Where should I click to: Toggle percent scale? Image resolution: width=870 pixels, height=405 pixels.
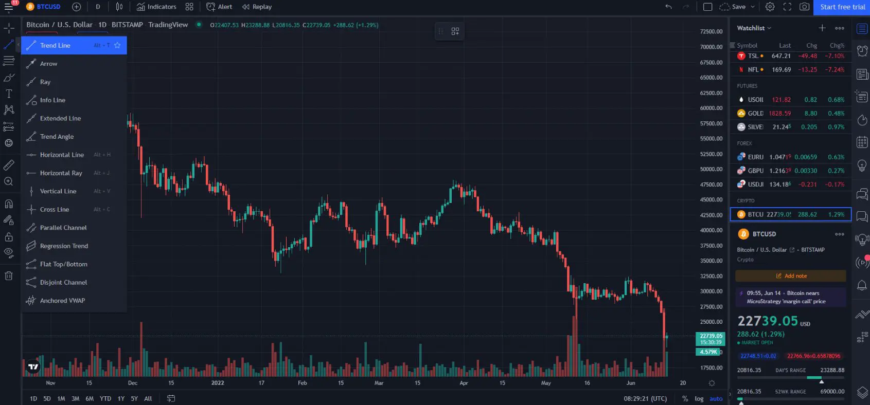[x=685, y=399]
